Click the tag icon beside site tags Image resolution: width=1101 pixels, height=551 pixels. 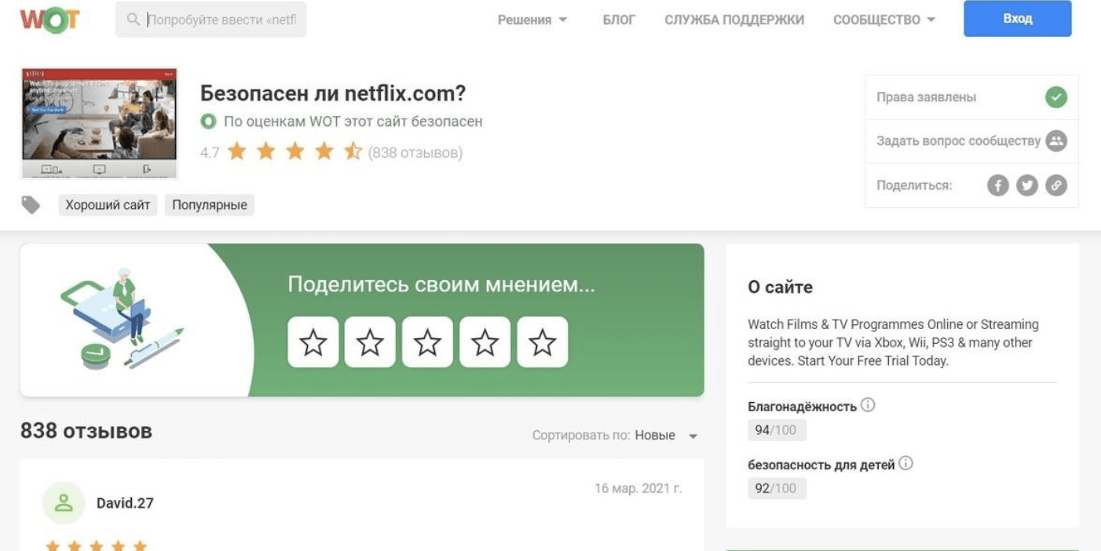pos(31,205)
